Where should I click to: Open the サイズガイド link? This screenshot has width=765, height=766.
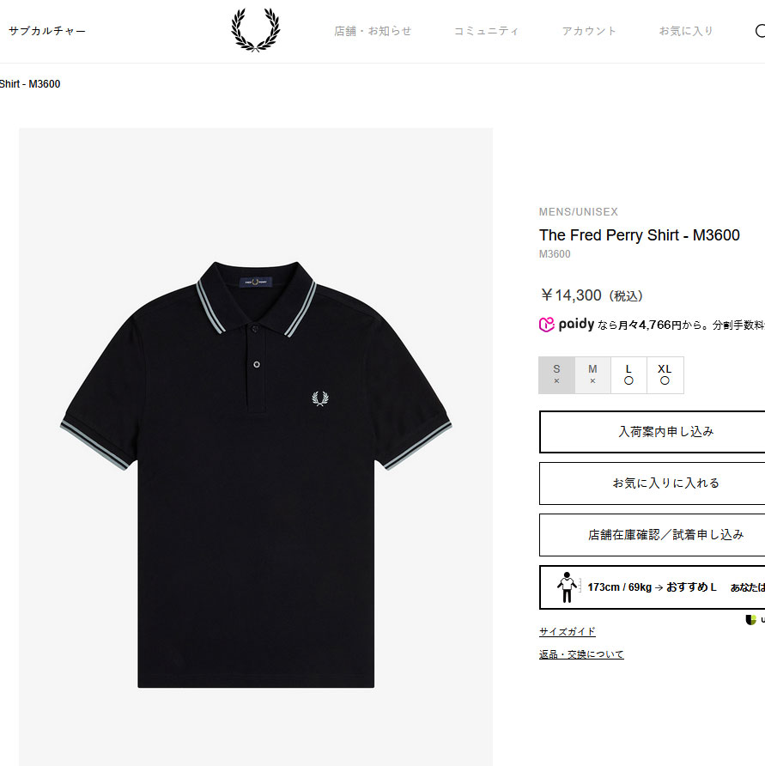(568, 632)
